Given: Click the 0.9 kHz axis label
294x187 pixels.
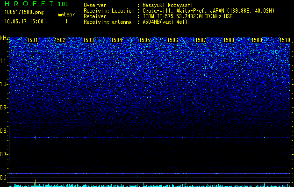Looking at the screenshot, I should (x=4, y=108).
